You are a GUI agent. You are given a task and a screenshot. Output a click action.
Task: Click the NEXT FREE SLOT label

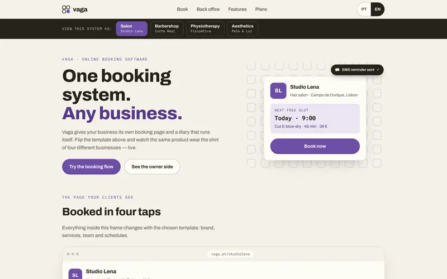[291, 110]
